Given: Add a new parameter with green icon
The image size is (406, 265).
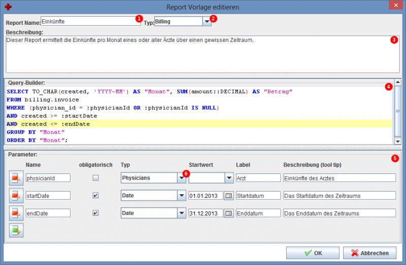Looking at the screenshot, I should point(16,231).
